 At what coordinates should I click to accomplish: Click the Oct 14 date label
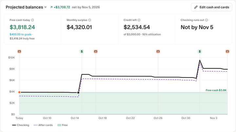[x=75, y=118]
